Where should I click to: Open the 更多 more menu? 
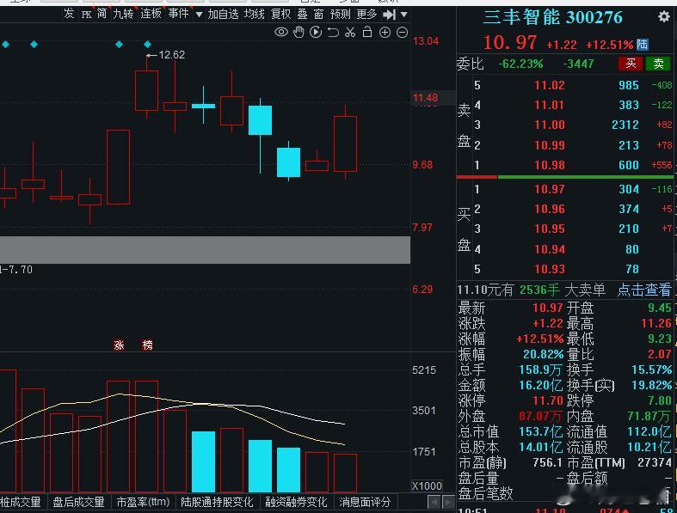(x=367, y=15)
